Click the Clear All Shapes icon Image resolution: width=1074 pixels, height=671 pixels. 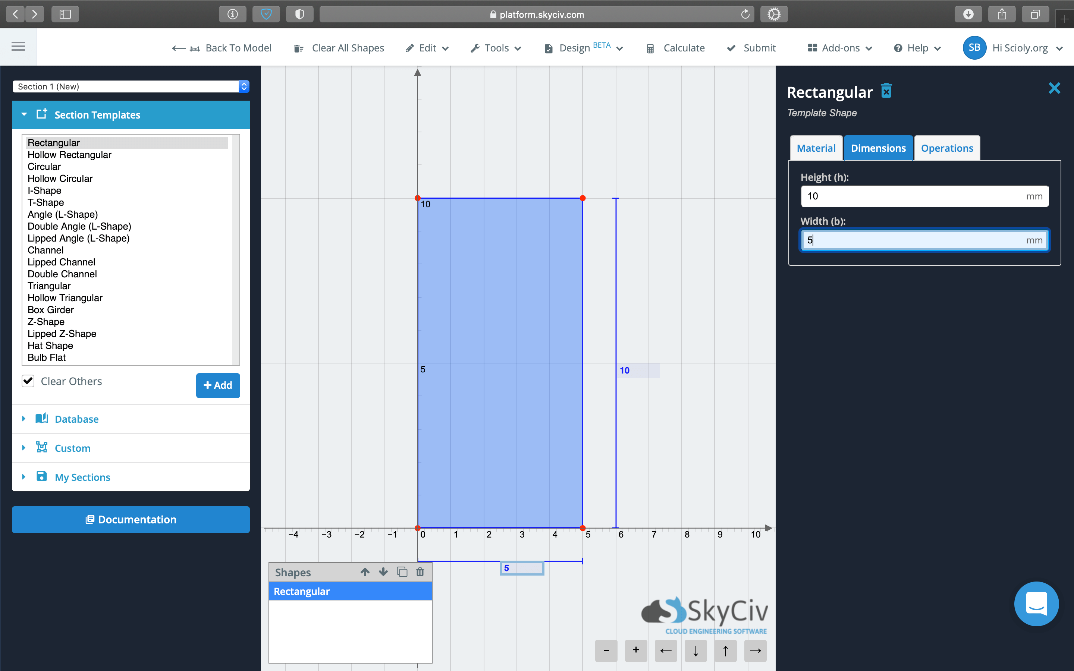click(x=298, y=48)
